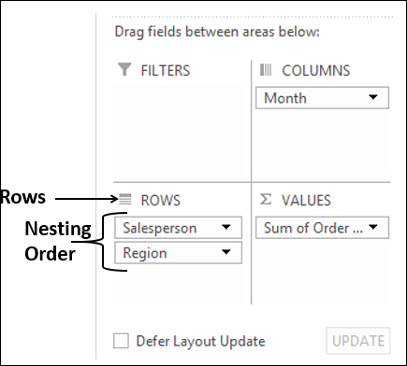
Task: Select the Month field in COLUMNS
Action: [x=322, y=98]
